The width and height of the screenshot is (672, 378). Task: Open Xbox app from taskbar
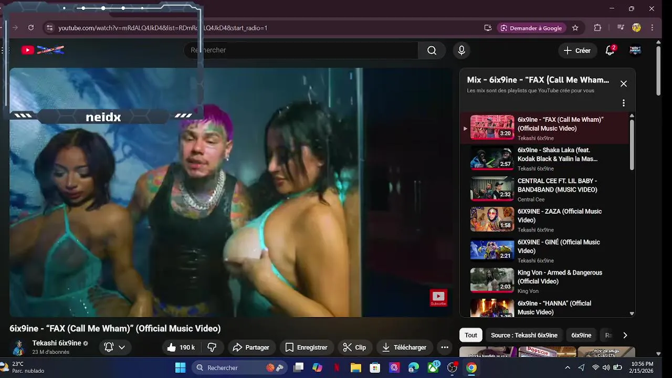pos(433,367)
